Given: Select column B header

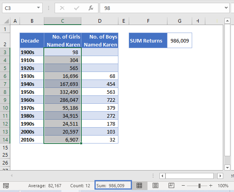Looking at the screenshot, I should (x=32, y=21).
